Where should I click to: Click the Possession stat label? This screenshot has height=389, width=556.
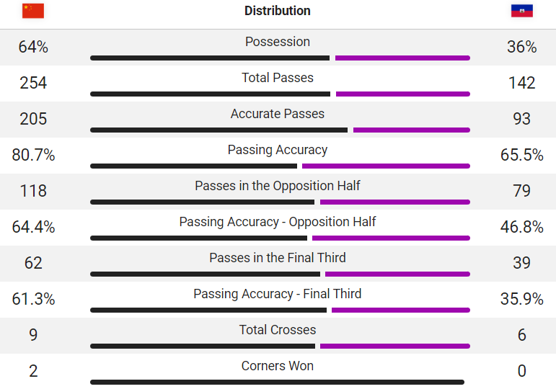point(278,42)
